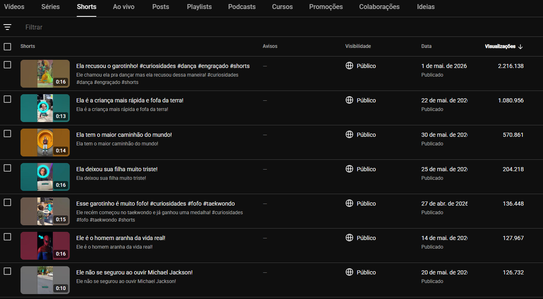
Task: Switch to the Vídeos tab
Action: (14, 7)
